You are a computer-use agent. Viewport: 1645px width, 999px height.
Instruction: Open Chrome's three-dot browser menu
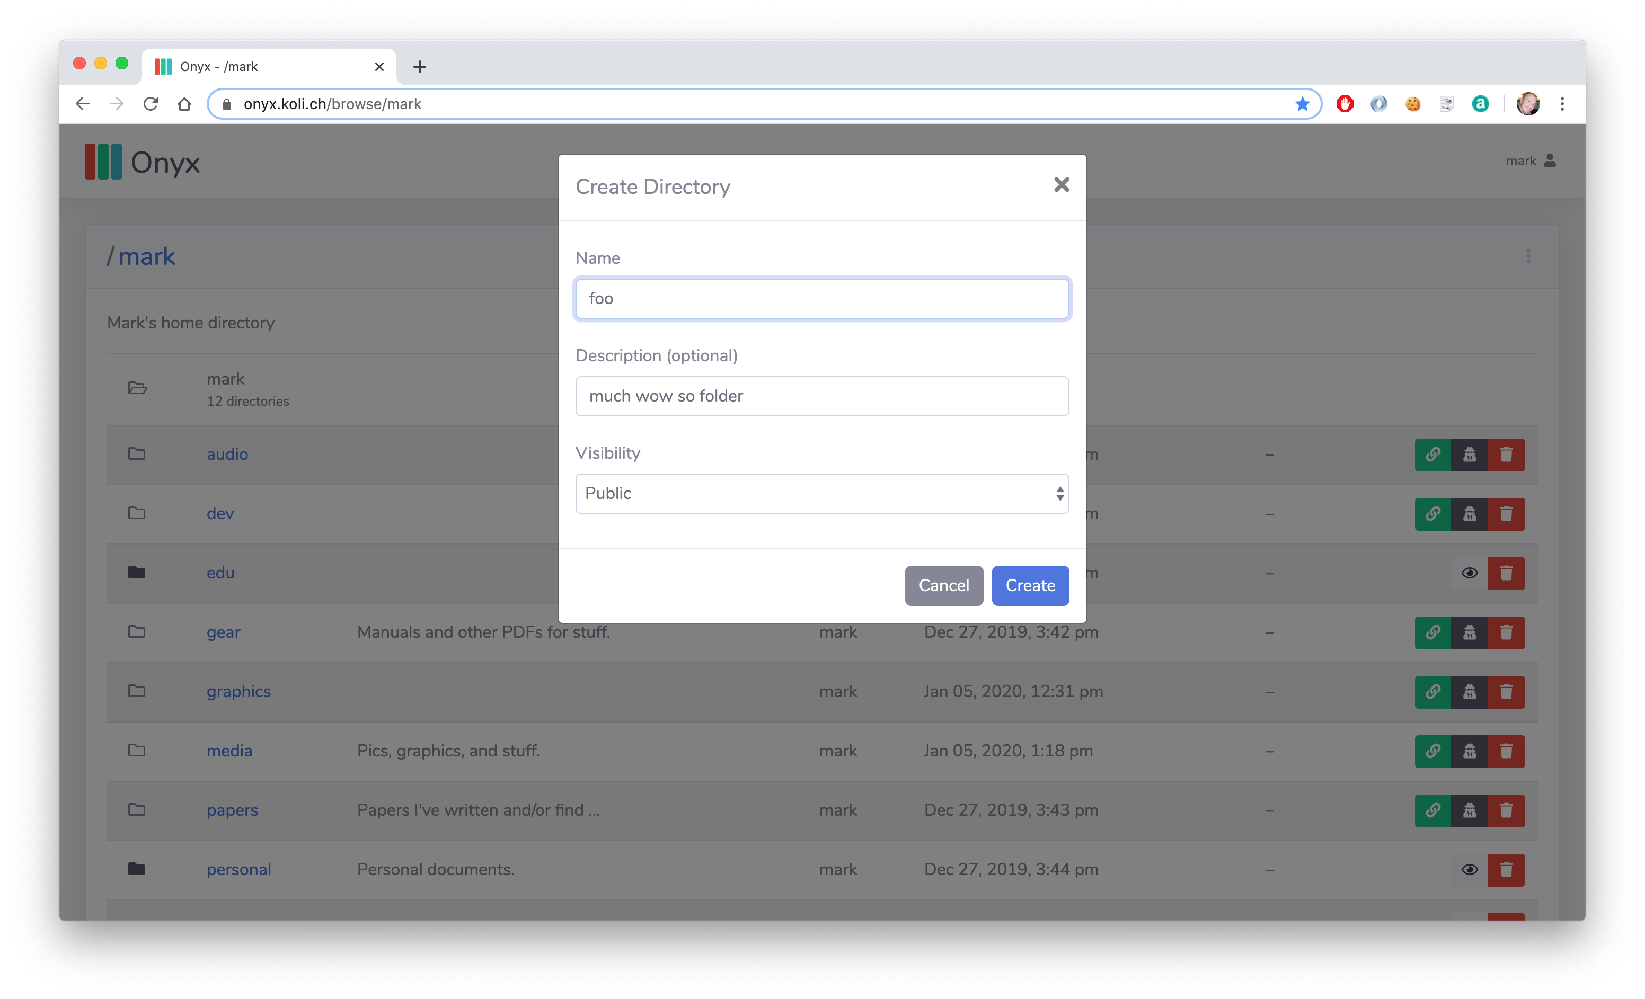(1562, 104)
